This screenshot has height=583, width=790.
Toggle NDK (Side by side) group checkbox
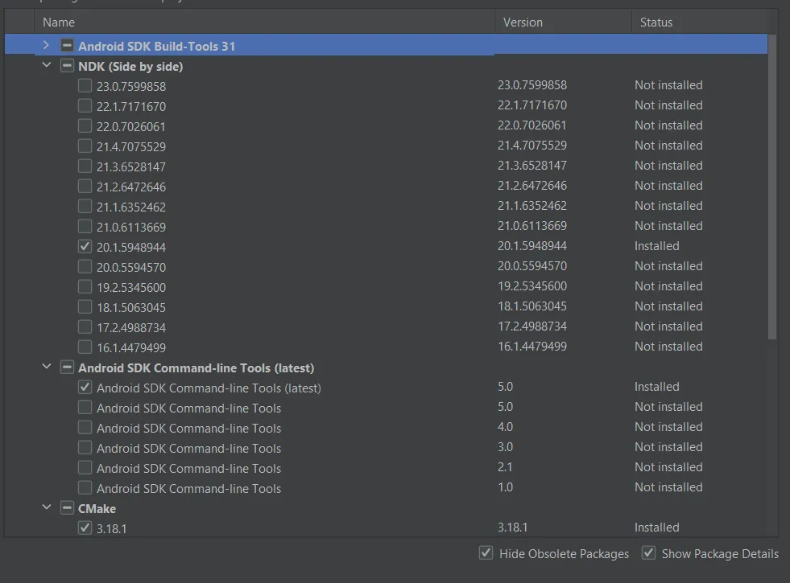point(67,66)
